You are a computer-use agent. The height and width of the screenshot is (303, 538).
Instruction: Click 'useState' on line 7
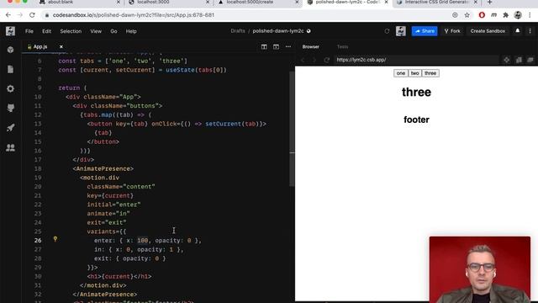pos(180,70)
